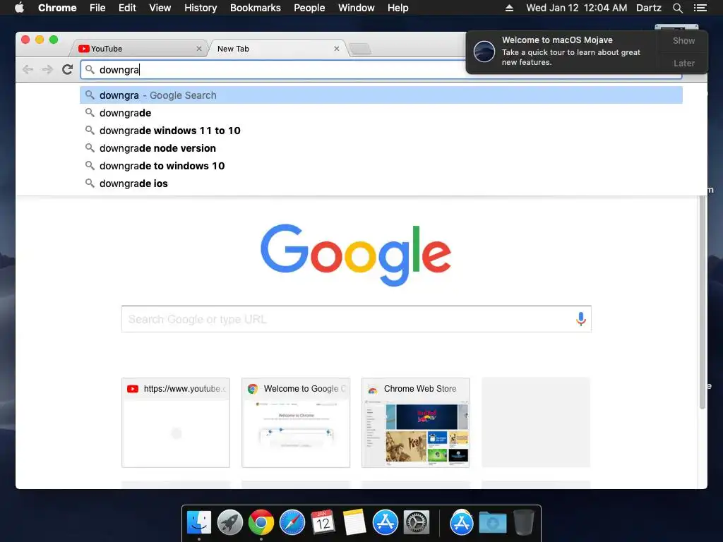Open System Preferences from the Dock
The image size is (723, 542).
[417, 523]
